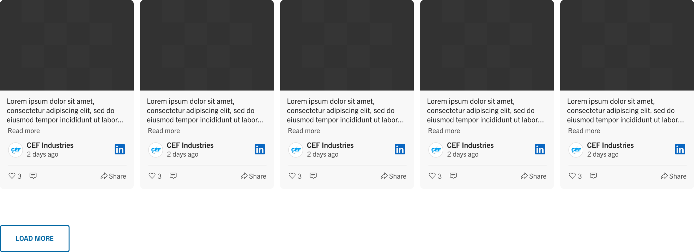Open the dark image thumbnail of fourth card
This screenshot has width=694, height=252.
(487, 45)
